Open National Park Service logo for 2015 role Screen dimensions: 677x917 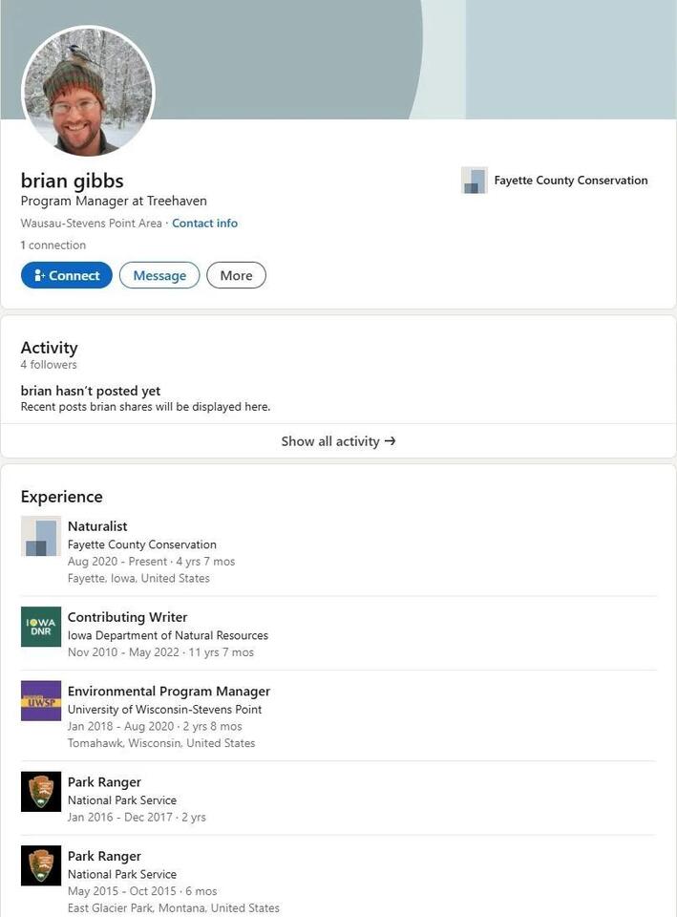point(41,865)
